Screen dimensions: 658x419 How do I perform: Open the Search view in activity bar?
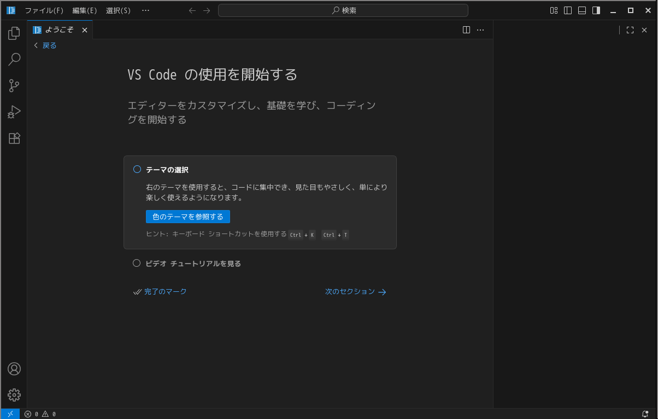pyautogui.click(x=14, y=59)
